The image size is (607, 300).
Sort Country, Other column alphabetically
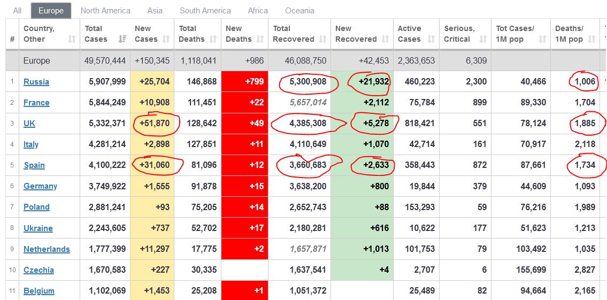(72, 39)
